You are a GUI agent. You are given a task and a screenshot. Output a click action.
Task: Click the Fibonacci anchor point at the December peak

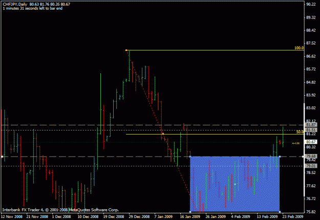pyautogui.click(x=126, y=50)
